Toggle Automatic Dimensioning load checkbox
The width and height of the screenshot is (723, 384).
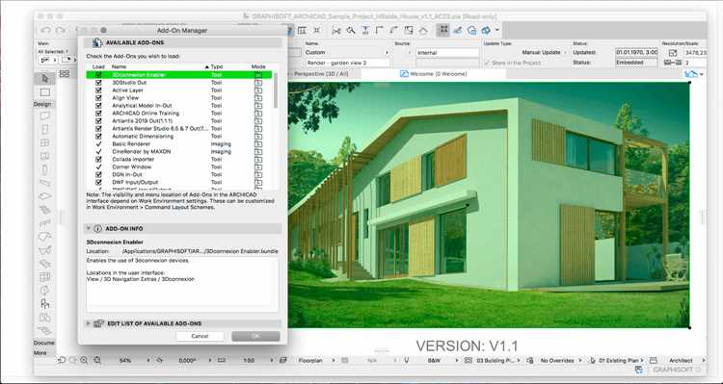(98, 137)
